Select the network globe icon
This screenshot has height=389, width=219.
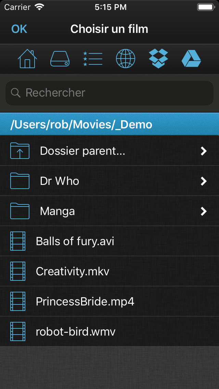coord(126,59)
